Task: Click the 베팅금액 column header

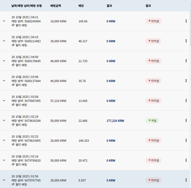Action: pyautogui.click(x=56, y=6)
